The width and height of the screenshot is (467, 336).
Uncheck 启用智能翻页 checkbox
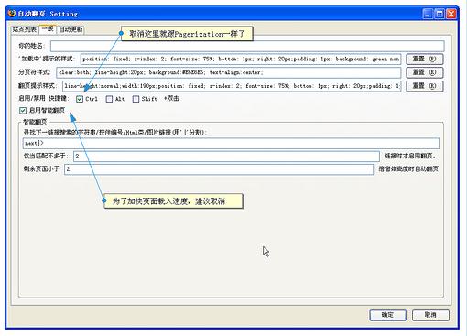(x=23, y=110)
